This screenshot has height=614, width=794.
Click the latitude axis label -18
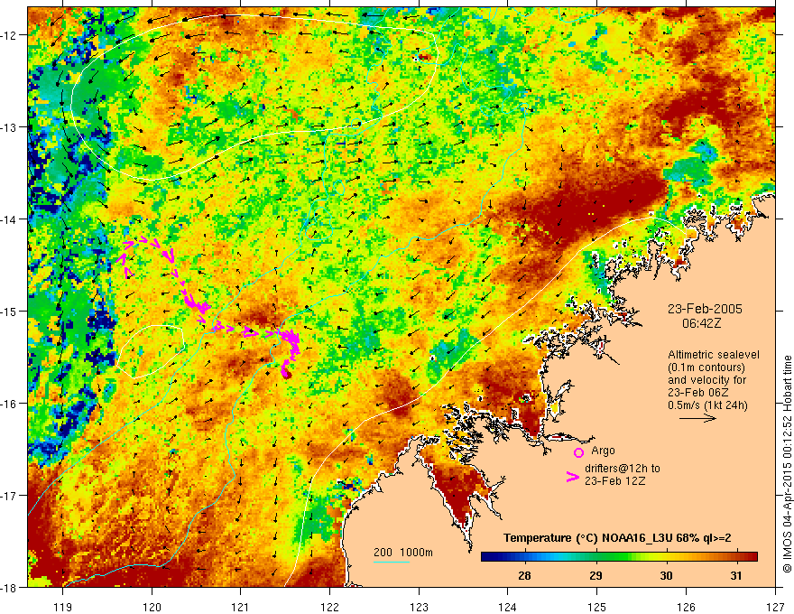pos(10,587)
